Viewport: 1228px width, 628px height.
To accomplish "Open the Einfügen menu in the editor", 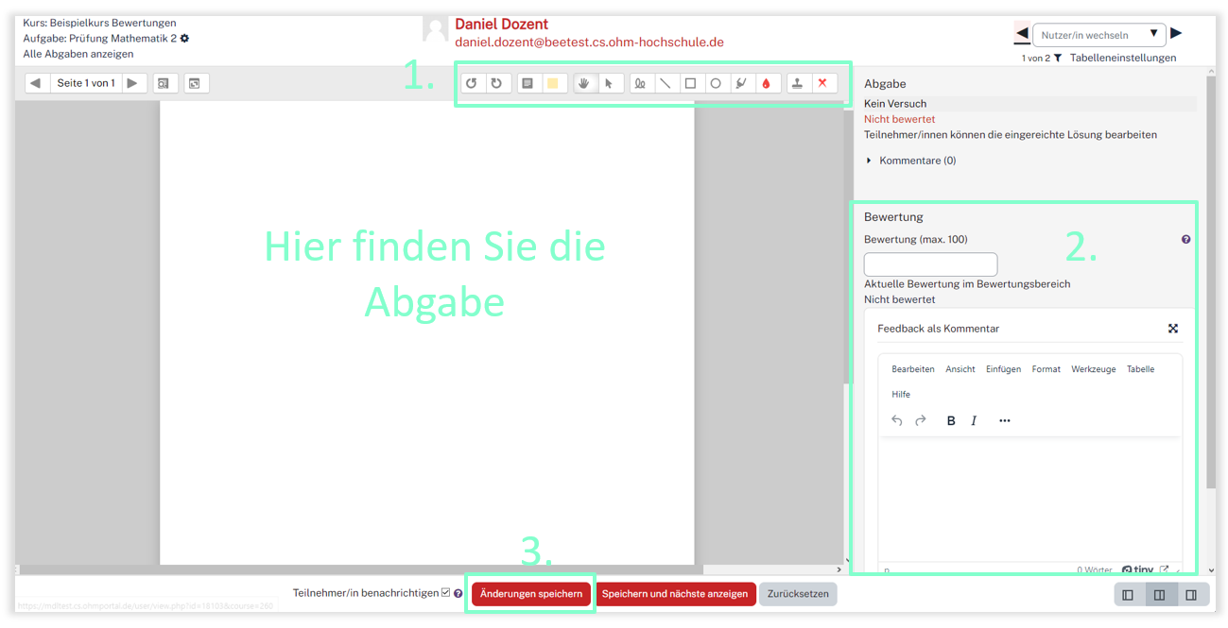I will click(x=1003, y=369).
